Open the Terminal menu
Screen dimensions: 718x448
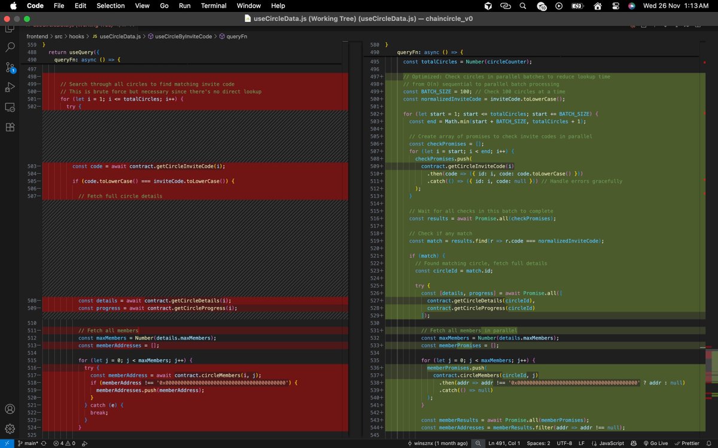tap(214, 5)
